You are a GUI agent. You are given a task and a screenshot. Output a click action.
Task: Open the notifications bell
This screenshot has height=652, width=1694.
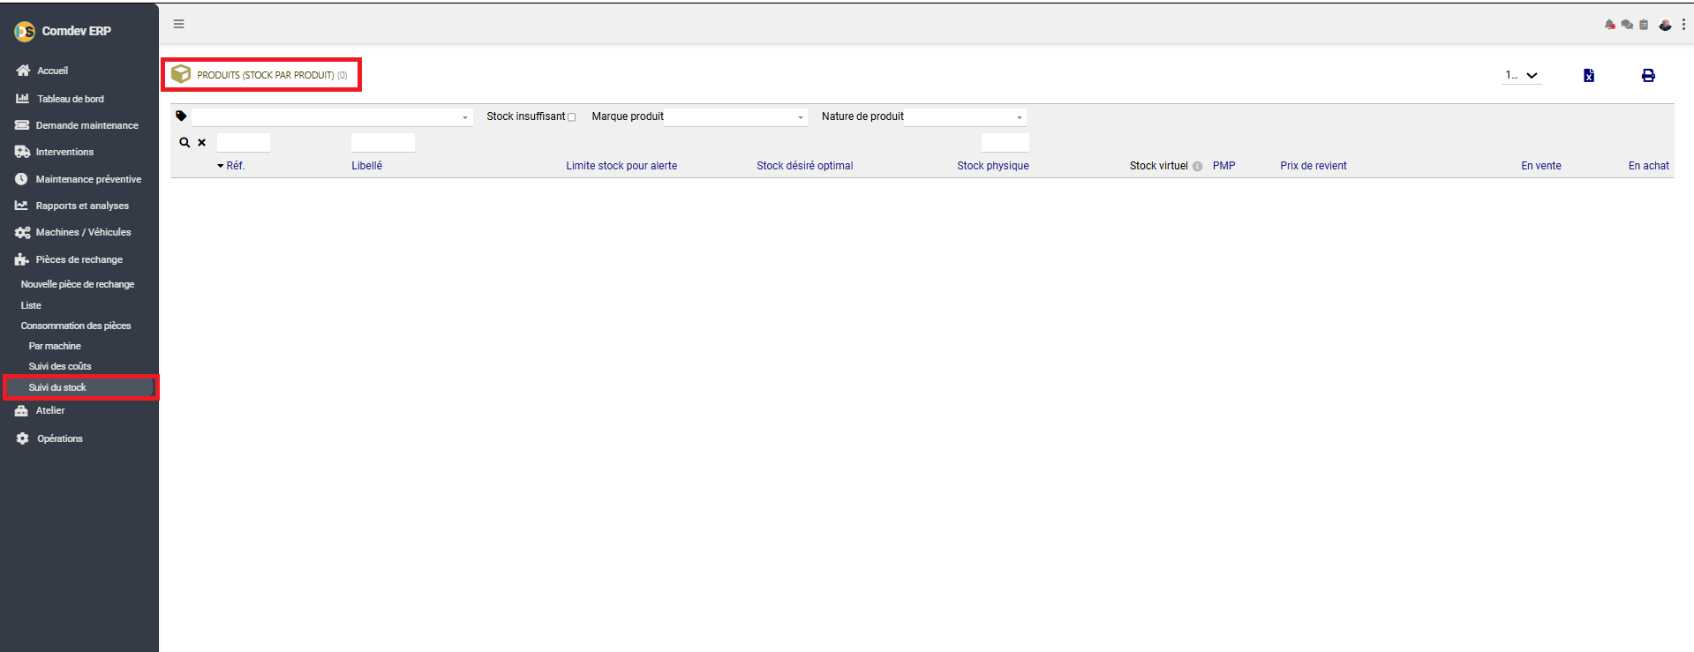coord(1609,25)
